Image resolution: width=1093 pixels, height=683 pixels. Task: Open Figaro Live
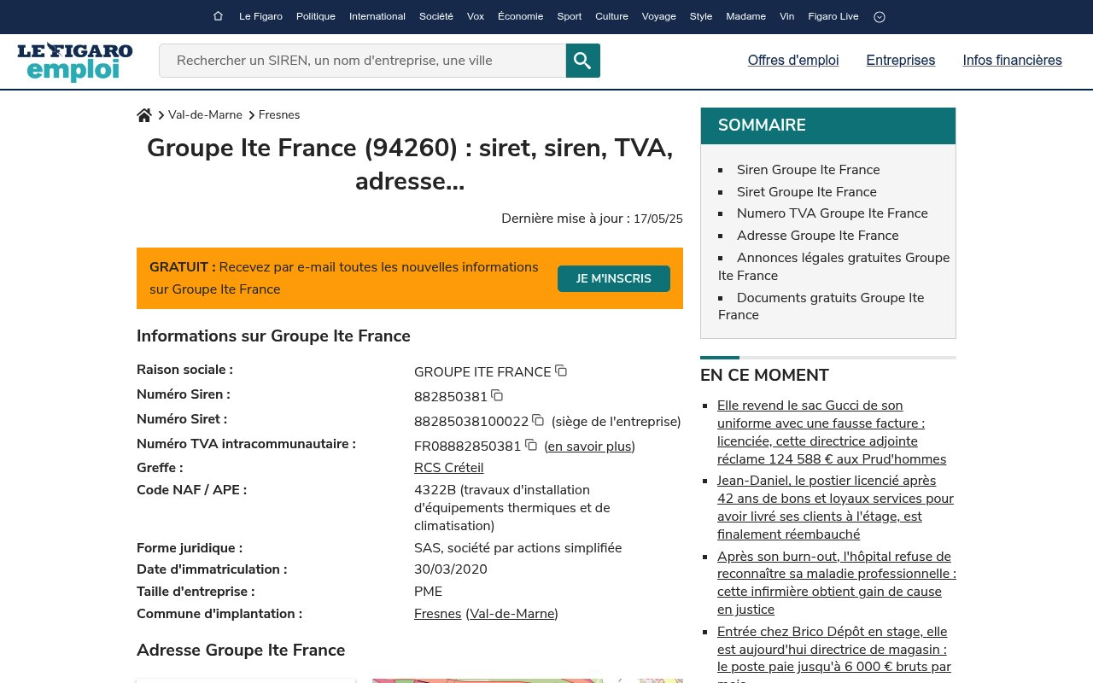833,16
